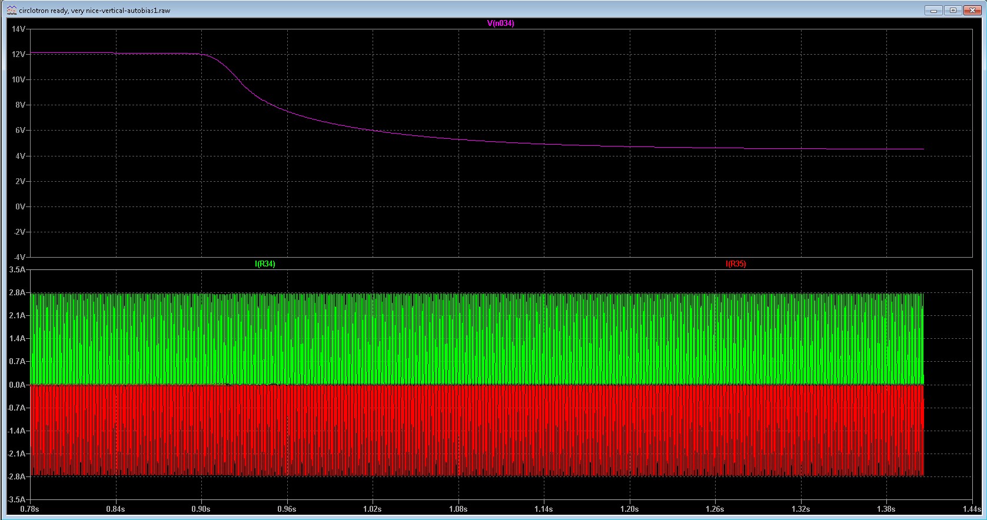Click the 14V tick on upper axis
The width and height of the screenshot is (987, 520).
click(19, 29)
